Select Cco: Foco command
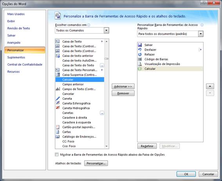The width and height of the screenshot is (222, 181). click(80, 146)
